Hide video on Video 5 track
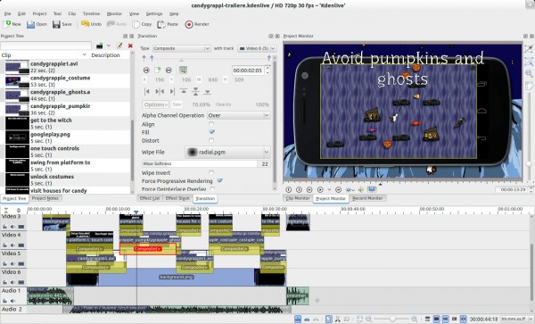This screenshot has width=535, height=324. point(21,263)
